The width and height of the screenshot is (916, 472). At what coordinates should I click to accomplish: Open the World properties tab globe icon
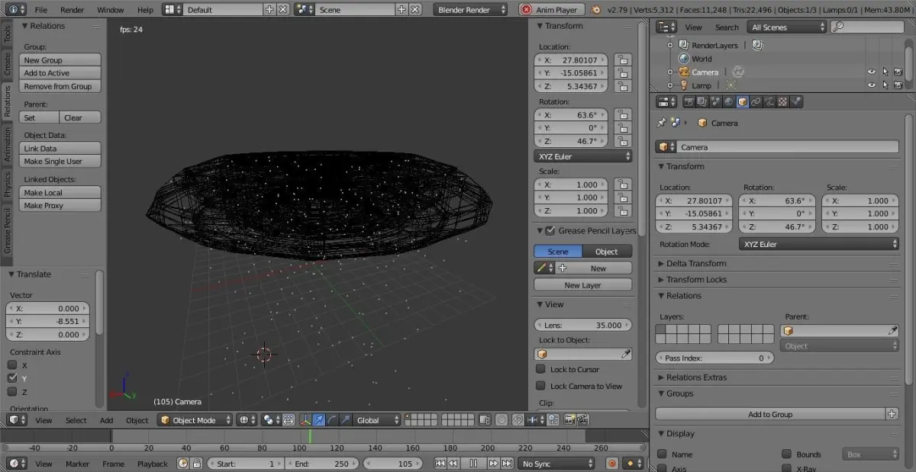[x=728, y=101]
